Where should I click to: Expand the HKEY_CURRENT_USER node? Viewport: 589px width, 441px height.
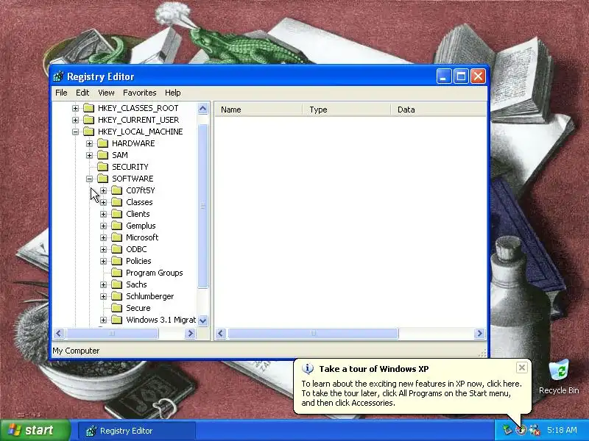pyautogui.click(x=75, y=120)
